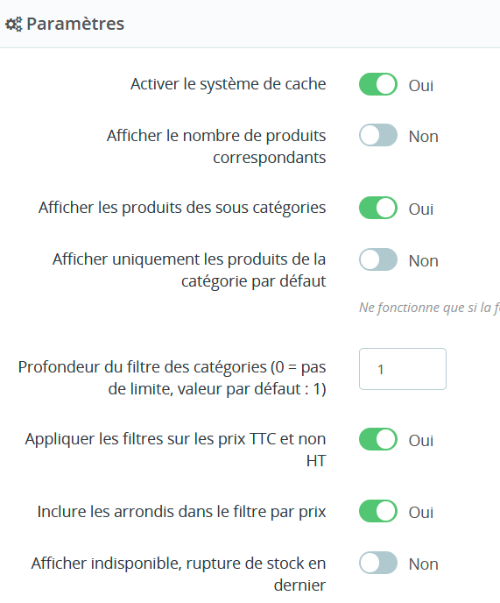Focus the Profondeur du filtre des catégories field

[403, 369]
